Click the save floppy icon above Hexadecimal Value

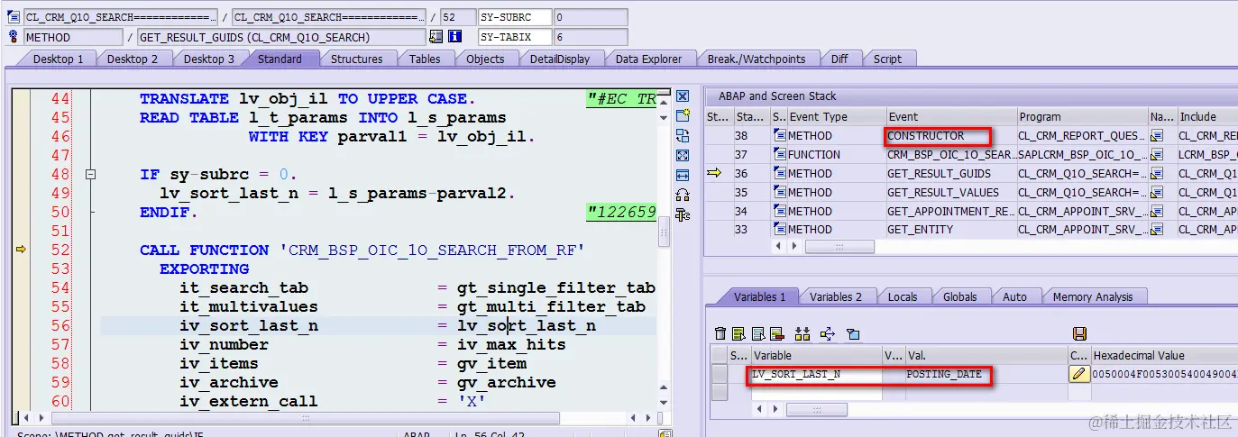(x=1079, y=333)
